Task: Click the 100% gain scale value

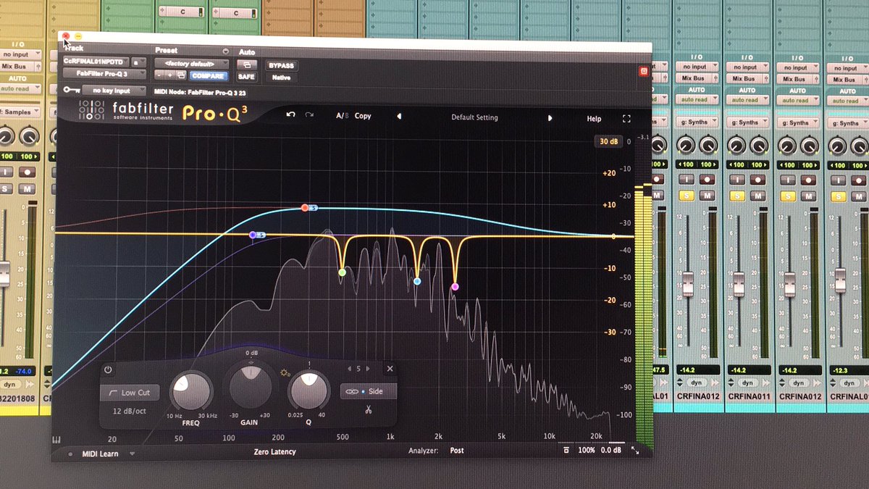Action: [587, 451]
